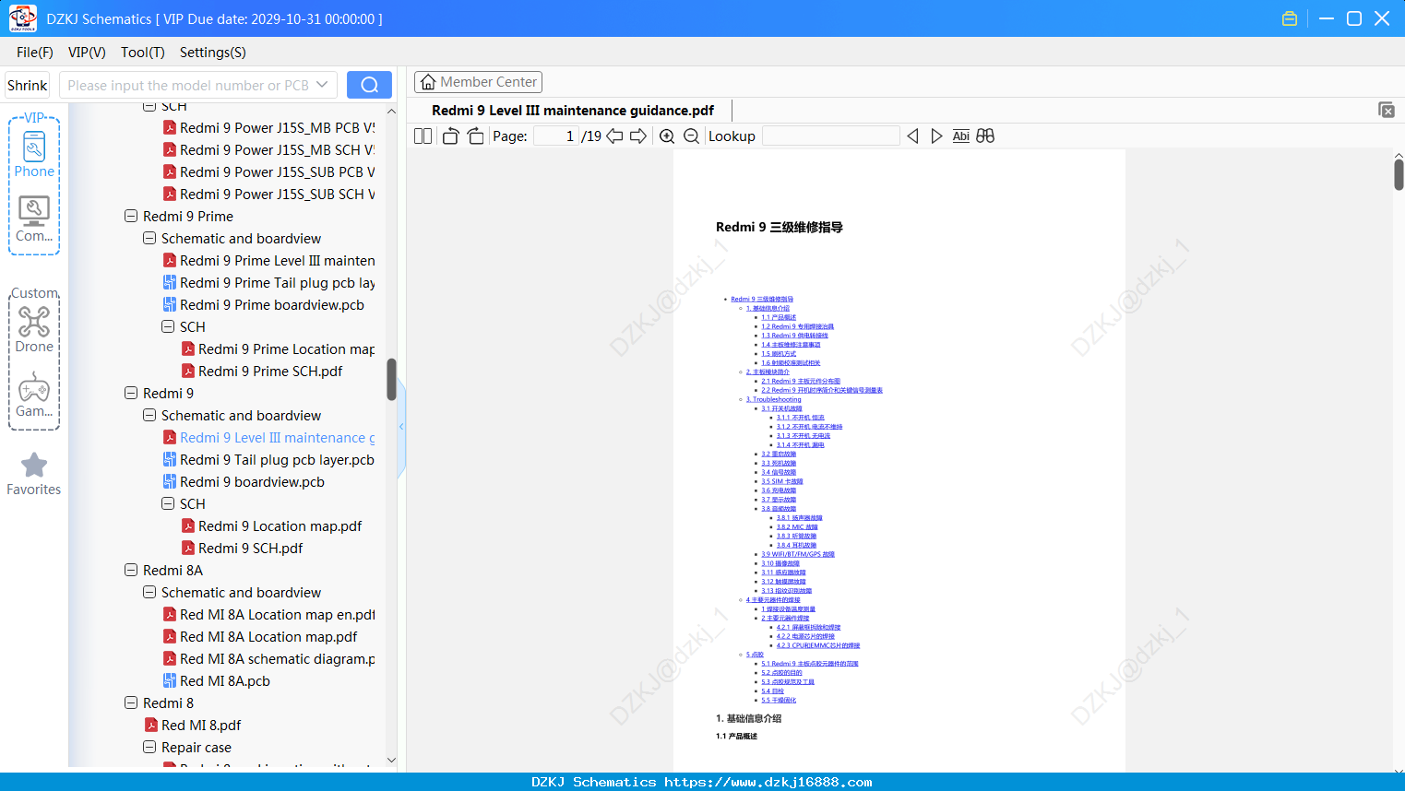Find next Lookup match
The height and width of the screenshot is (791, 1405).
[x=936, y=136]
